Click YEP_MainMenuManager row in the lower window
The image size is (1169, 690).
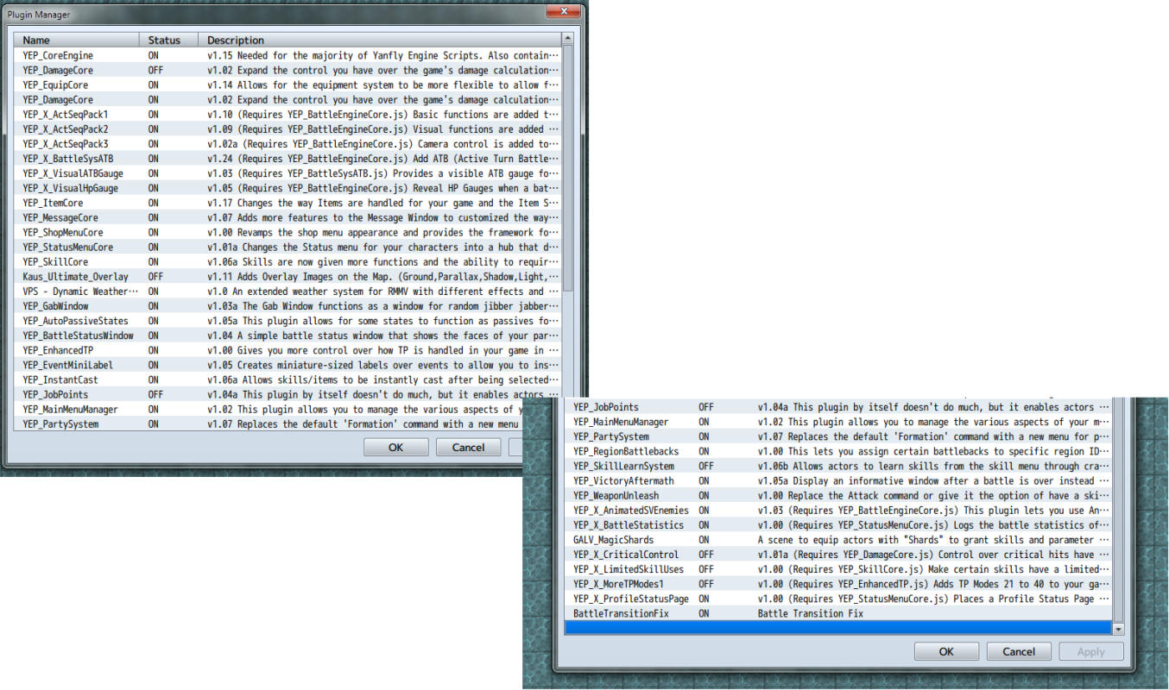click(x=838, y=422)
